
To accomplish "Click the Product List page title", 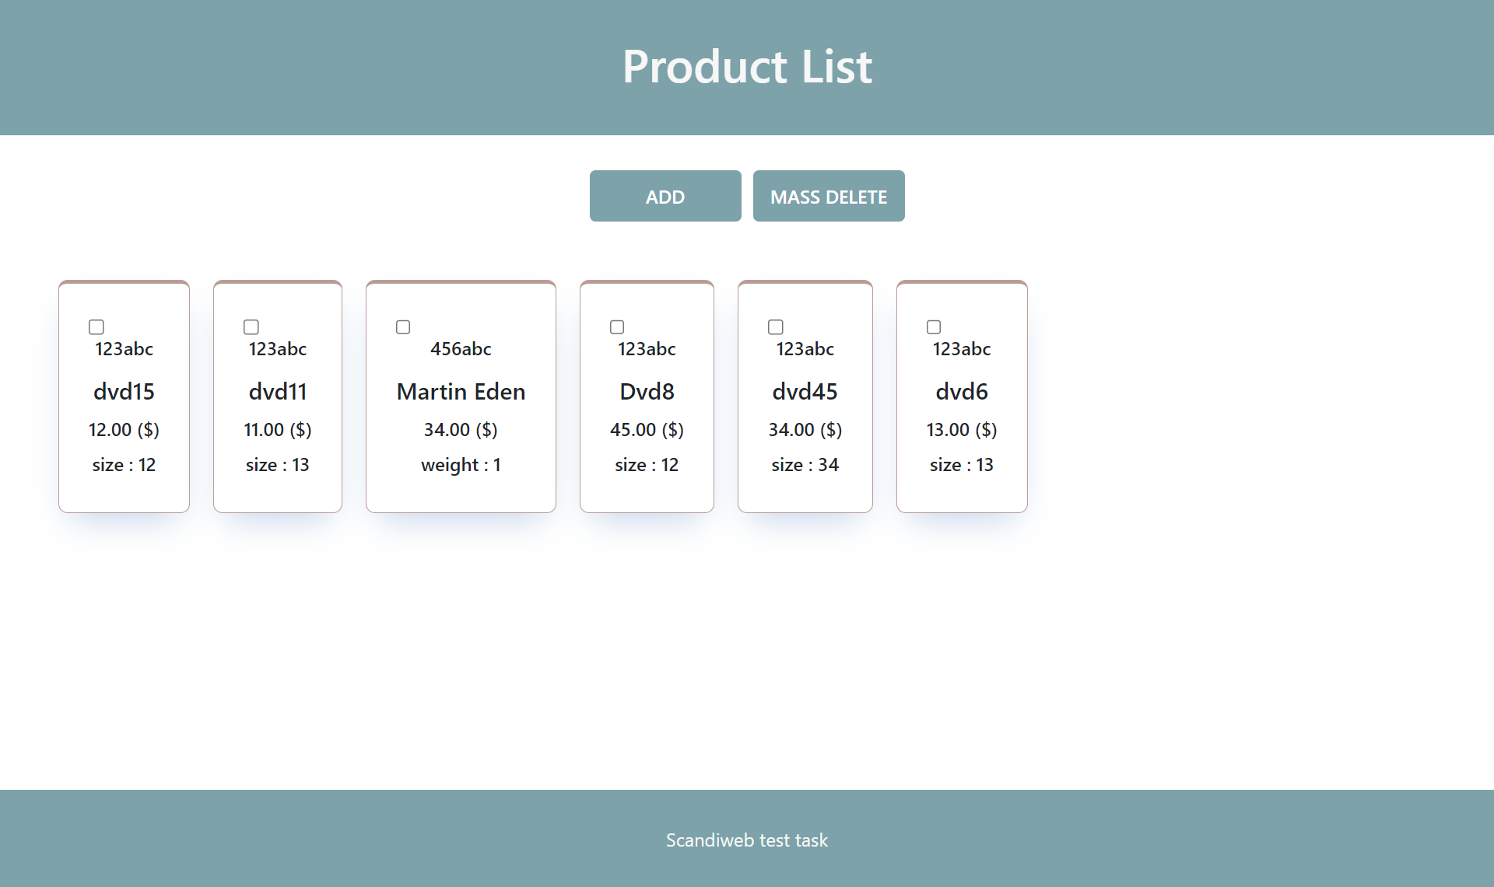I will click(x=746, y=66).
